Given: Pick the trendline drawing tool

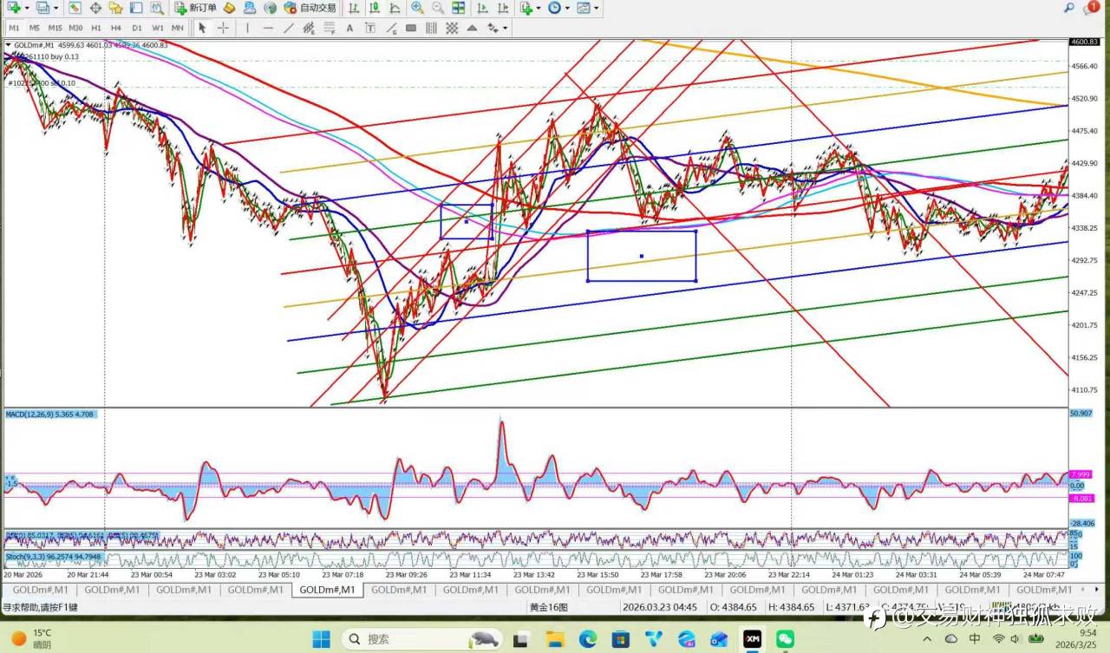Looking at the screenshot, I should [x=289, y=28].
